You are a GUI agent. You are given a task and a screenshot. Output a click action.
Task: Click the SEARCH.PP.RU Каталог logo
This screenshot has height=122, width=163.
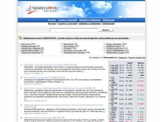(x=42, y=10)
